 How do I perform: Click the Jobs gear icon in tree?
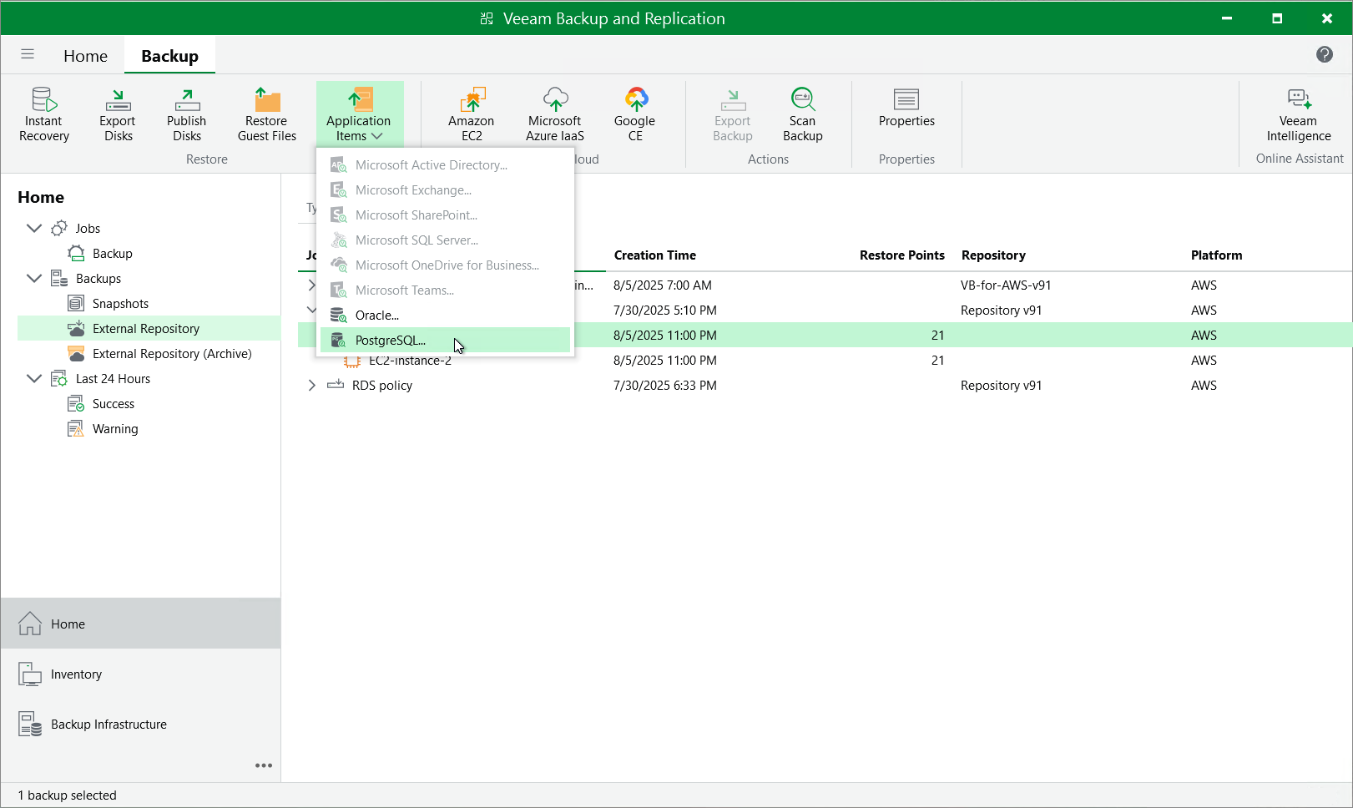(x=59, y=228)
